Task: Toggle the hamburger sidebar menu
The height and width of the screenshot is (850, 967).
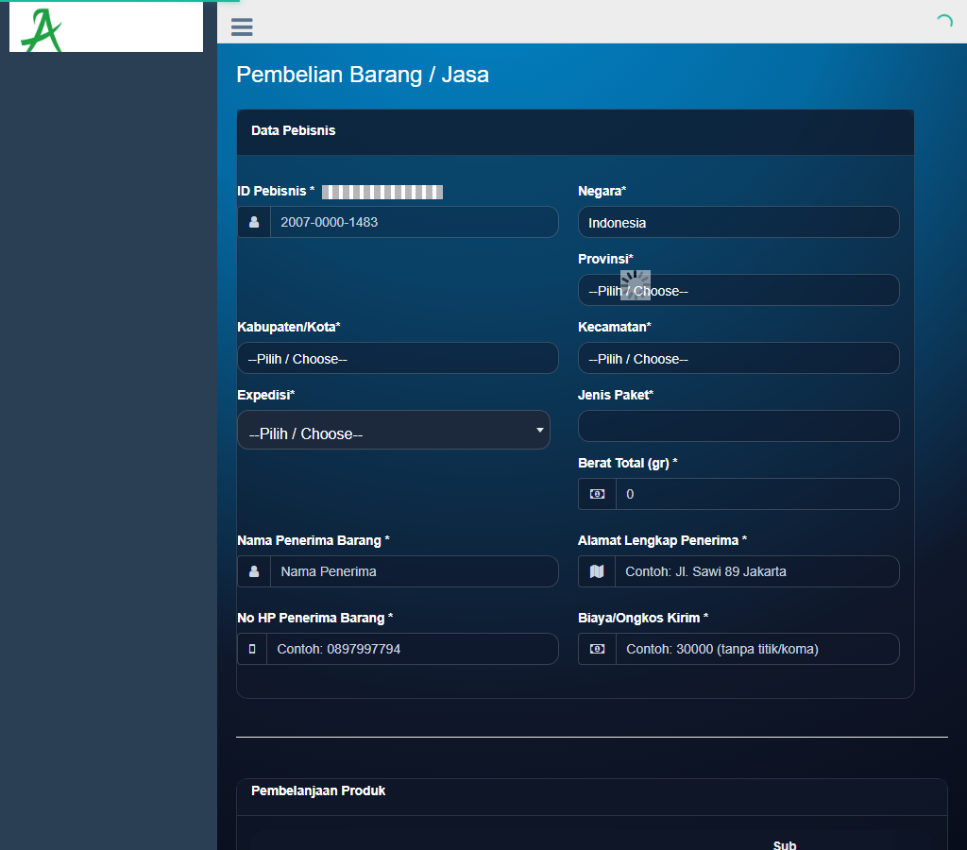Action: point(242,26)
